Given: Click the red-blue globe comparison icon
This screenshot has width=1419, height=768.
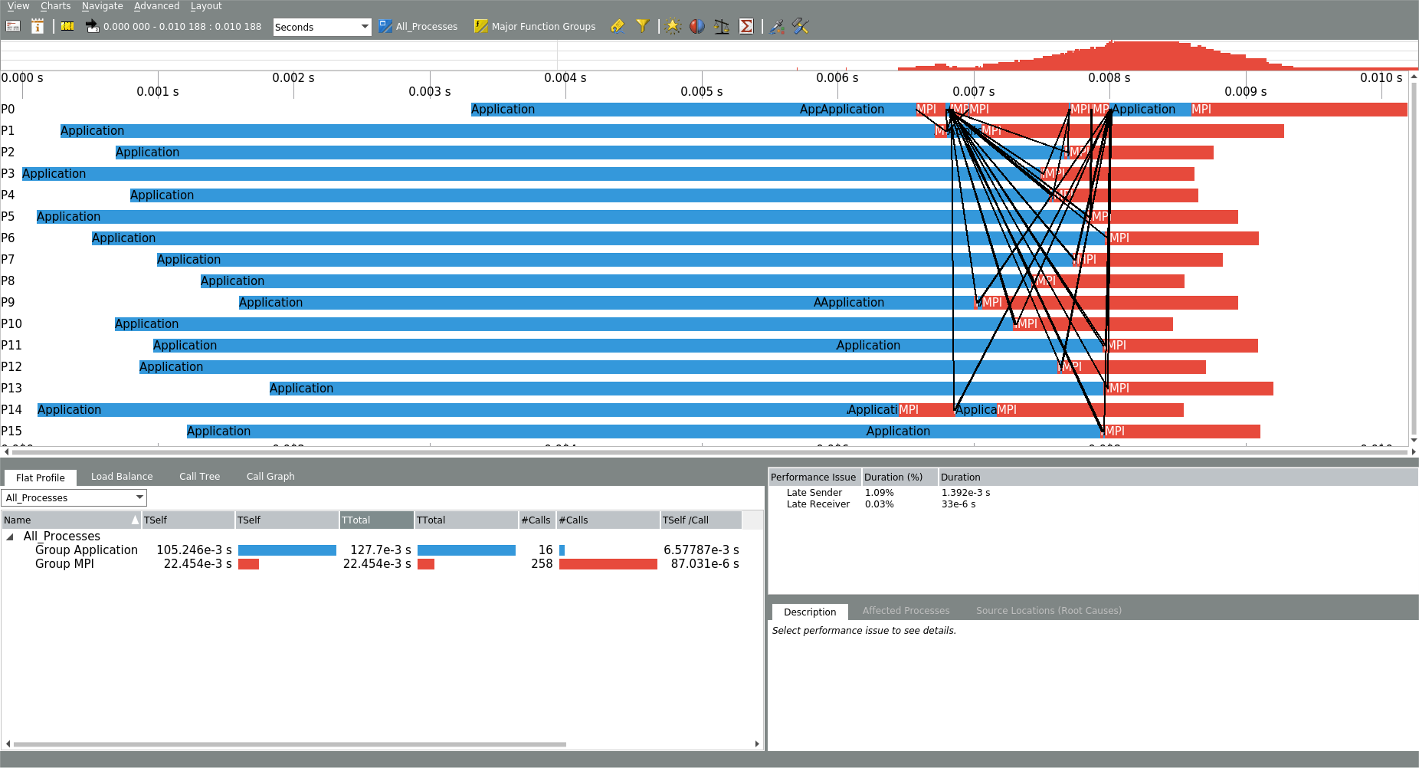Looking at the screenshot, I should [696, 26].
